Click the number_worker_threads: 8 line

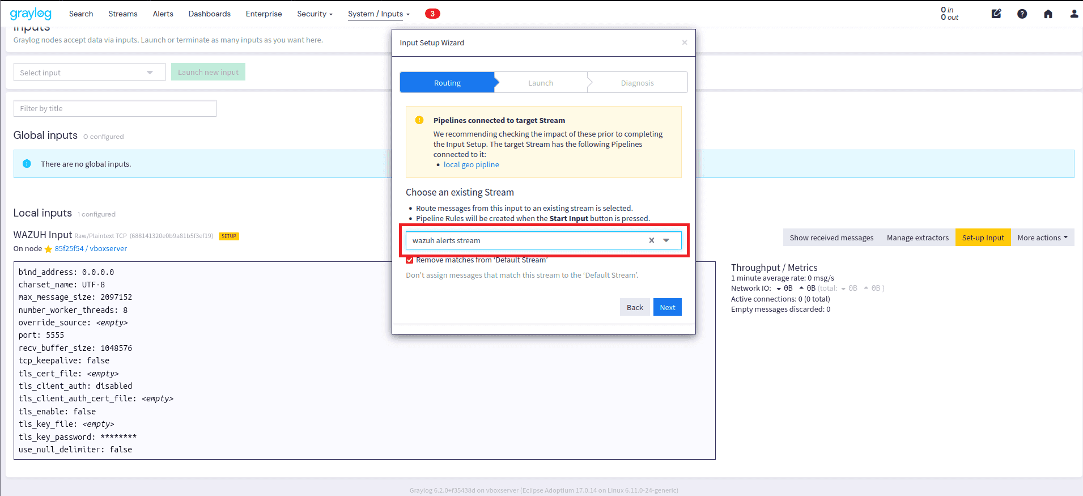tap(73, 310)
